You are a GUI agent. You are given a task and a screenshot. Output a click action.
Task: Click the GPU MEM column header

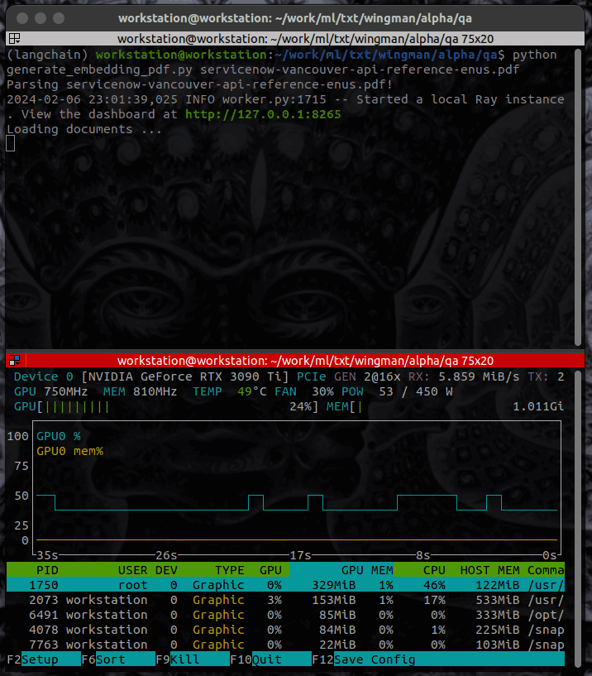pyautogui.click(x=366, y=570)
